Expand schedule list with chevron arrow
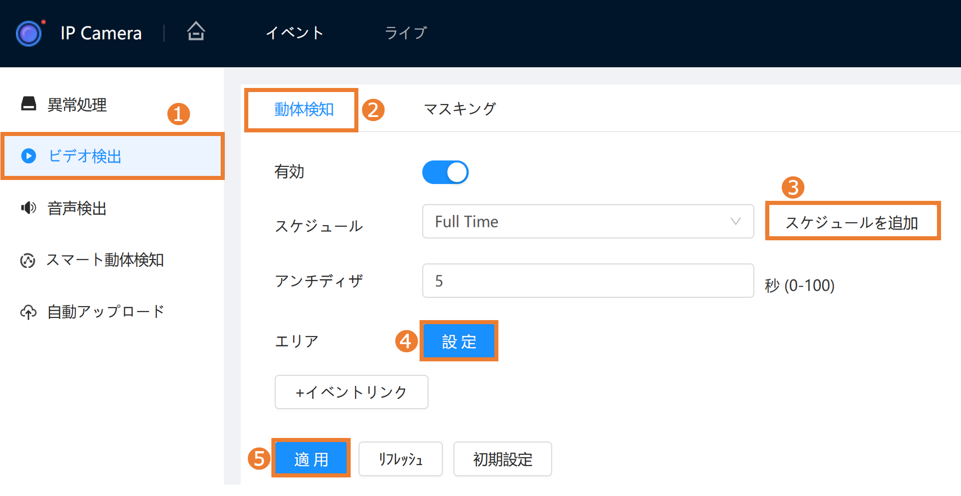Image resolution: width=961 pixels, height=496 pixels. point(735,222)
